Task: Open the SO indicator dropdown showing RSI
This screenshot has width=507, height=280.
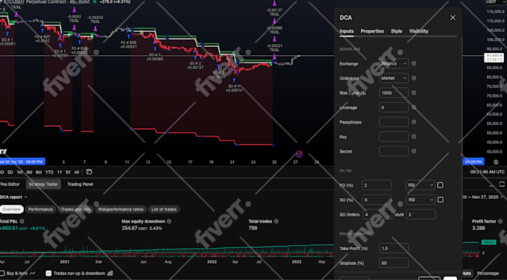Action: click(x=421, y=200)
